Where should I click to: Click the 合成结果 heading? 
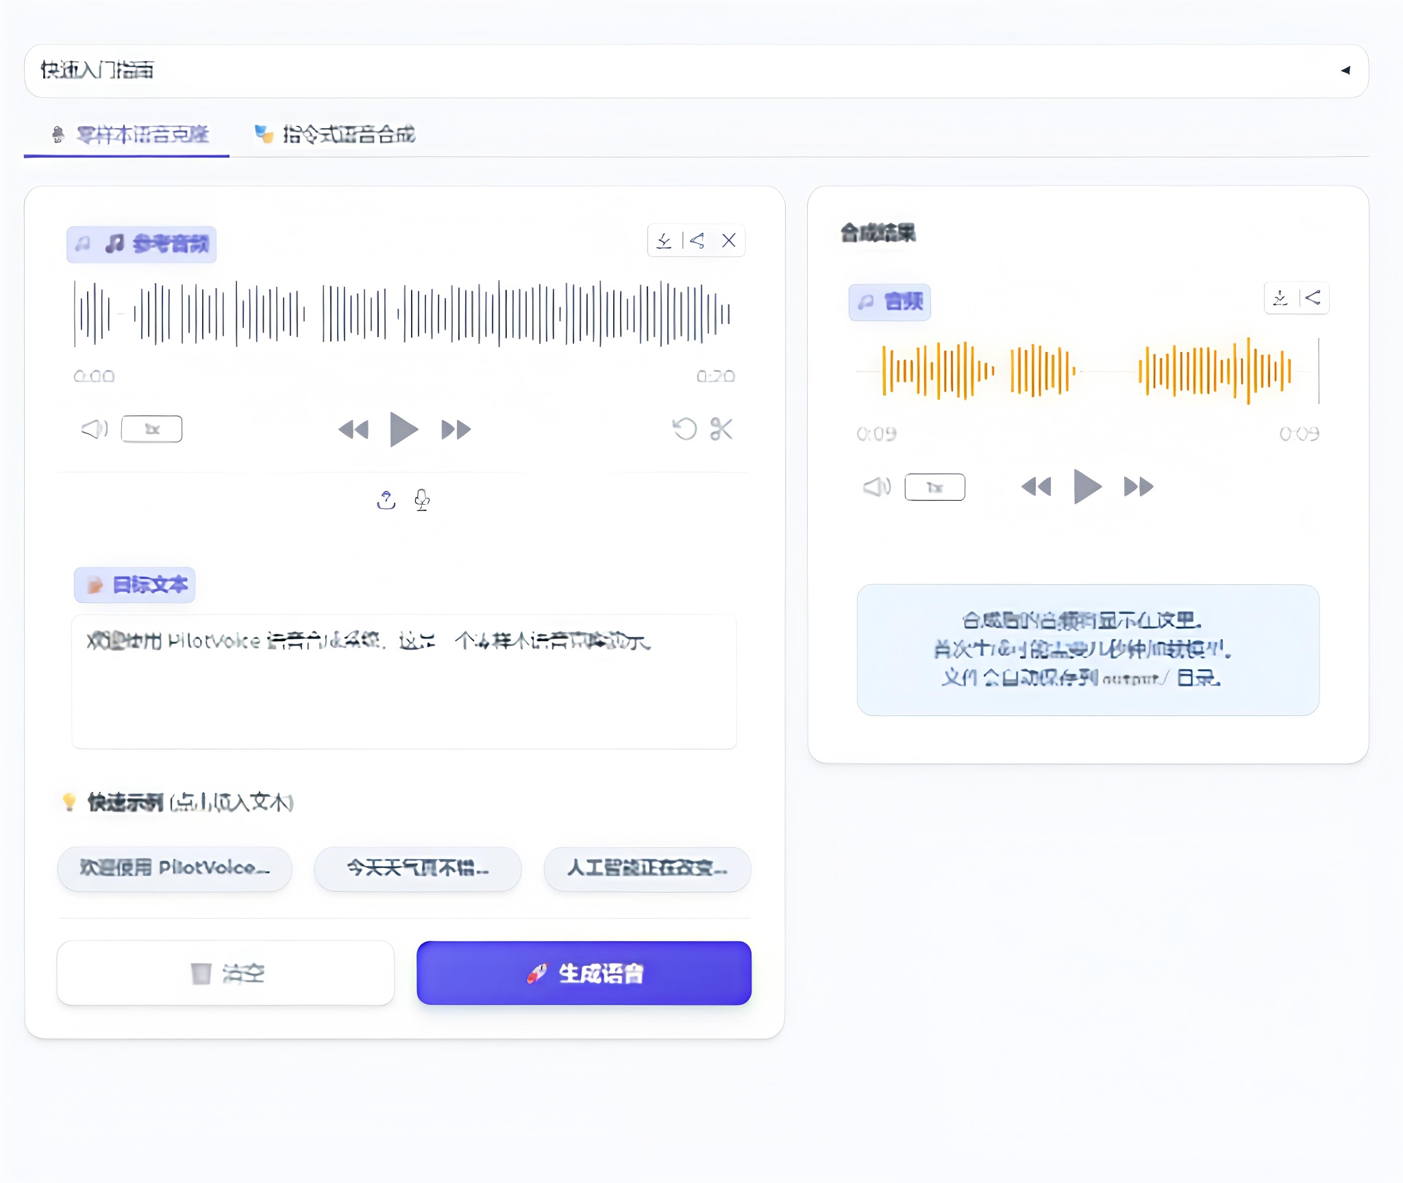pos(878,234)
